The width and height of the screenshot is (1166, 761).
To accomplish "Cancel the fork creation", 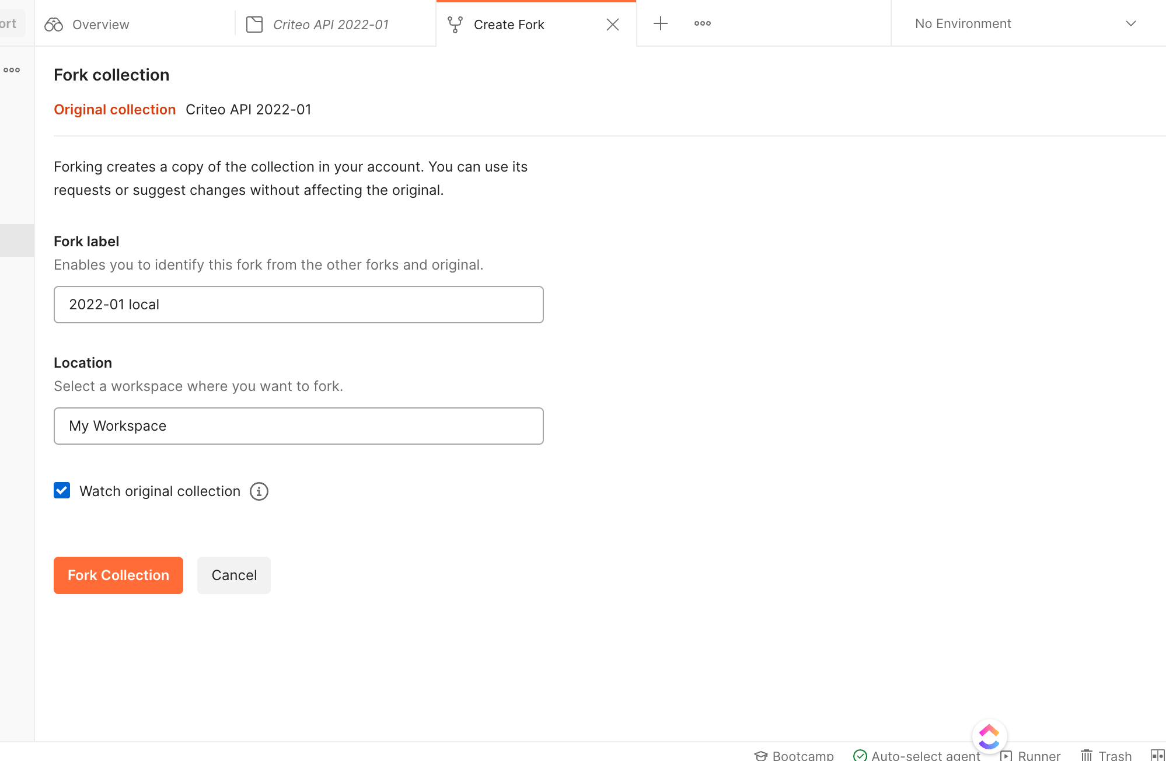I will click(x=234, y=575).
